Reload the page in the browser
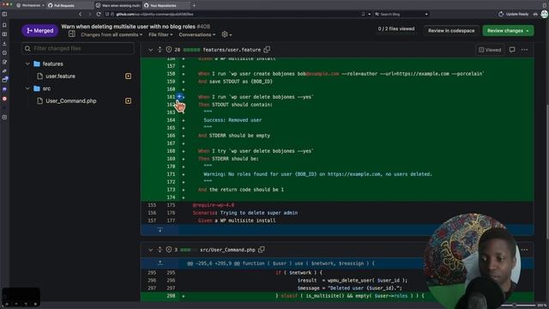The width and height of the screenshot is (549, 309). [99, 15]
